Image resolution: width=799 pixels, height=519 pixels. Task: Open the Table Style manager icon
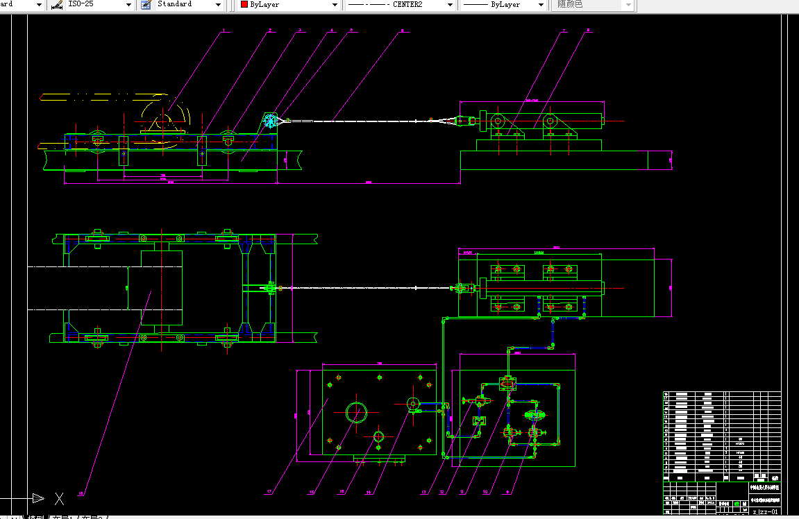click(x=146, y=5)
